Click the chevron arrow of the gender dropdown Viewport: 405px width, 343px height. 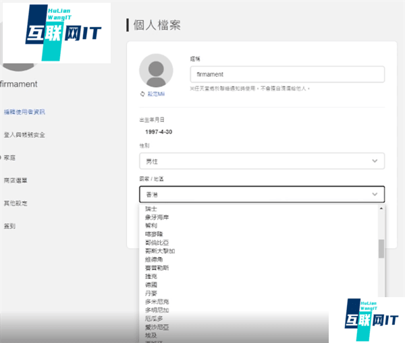375,161
